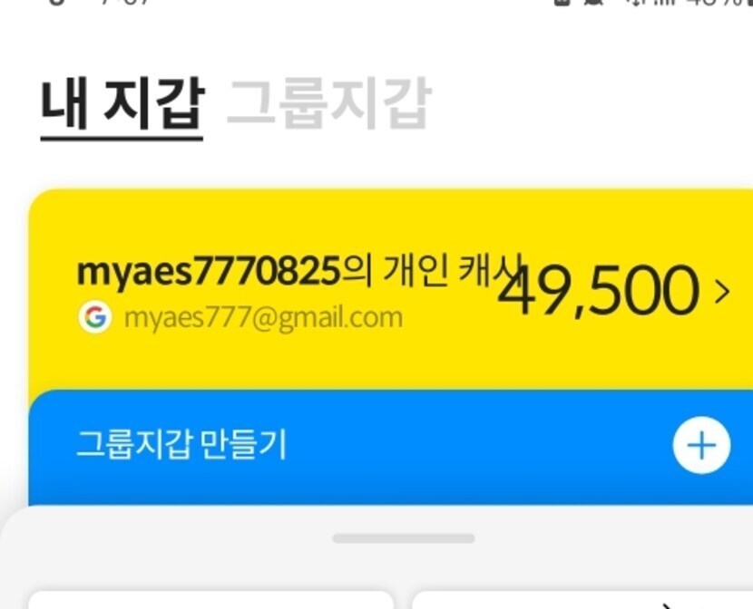Image resolution: width=753 pixels, height=609 pixels.
Task: Tap the status bar clock time
Action: [126, 2]
